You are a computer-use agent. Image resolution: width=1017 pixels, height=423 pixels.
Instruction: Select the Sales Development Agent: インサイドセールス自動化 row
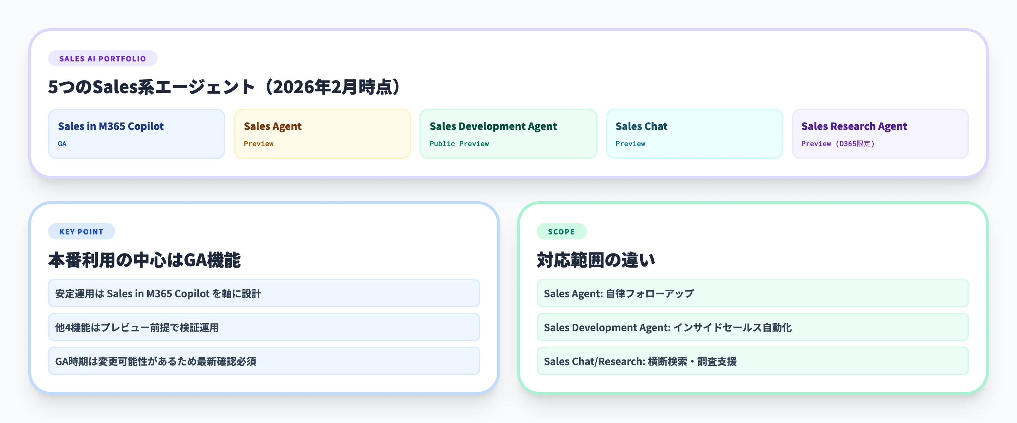coord(752,327)
